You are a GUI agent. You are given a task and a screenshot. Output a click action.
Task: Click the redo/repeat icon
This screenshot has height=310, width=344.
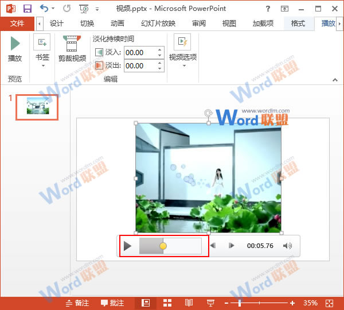click(67, 9)
